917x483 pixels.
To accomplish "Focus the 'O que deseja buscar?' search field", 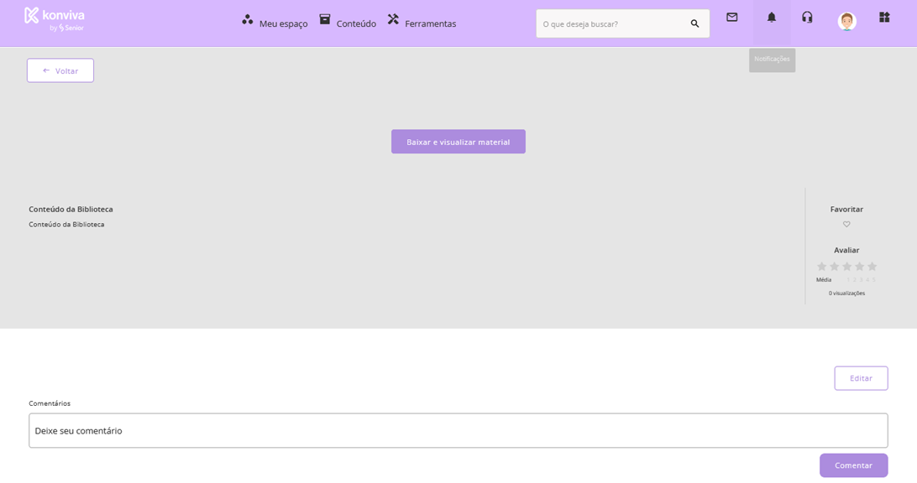I will [611, 23].
